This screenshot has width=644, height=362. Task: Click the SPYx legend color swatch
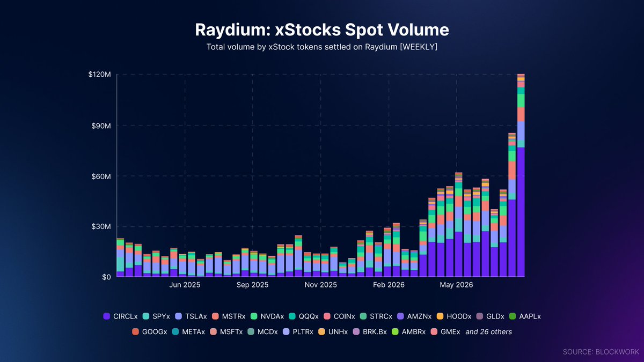[x=147, y=316]
